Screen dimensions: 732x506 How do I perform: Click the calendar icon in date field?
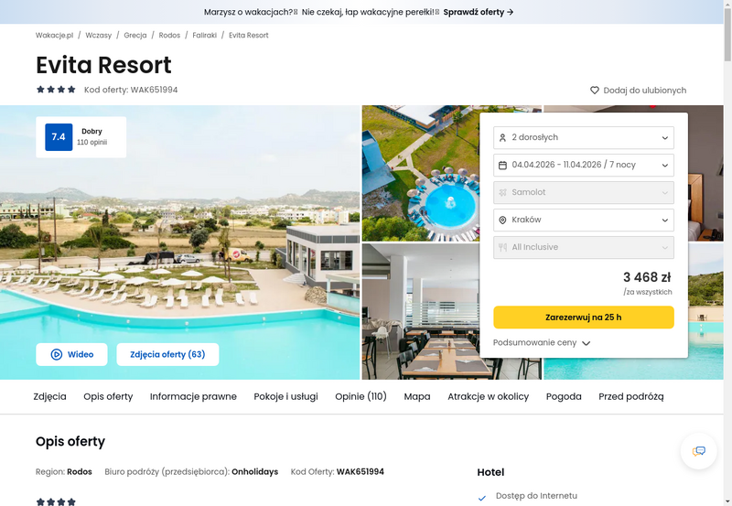click(x=502, y=166)
